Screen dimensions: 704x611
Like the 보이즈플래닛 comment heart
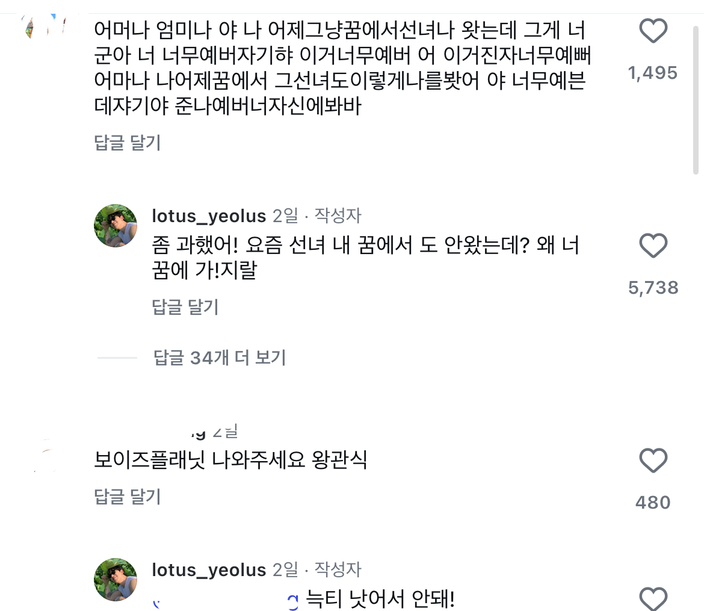[653, 461]
